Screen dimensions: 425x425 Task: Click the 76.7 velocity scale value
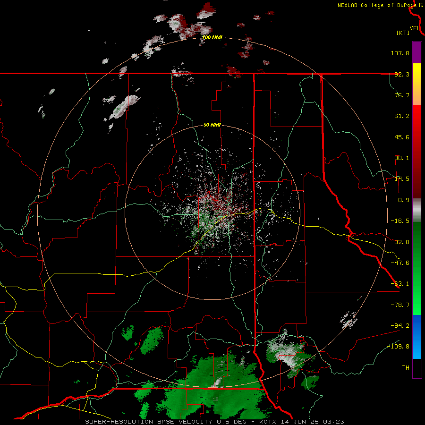[x=402, y=95]
